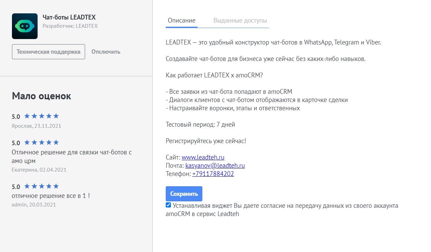Click the Отключить button
Image resolution: width=431 pixels, height=252 pixels.
(x=106, y=52)
